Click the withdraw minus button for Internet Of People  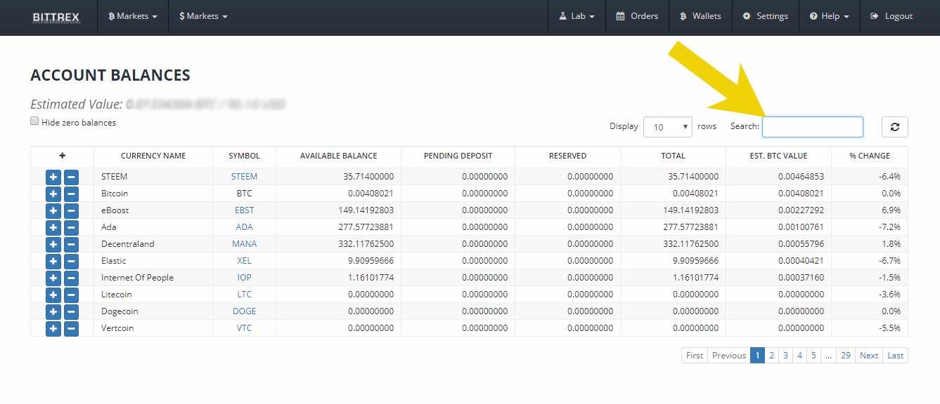[x=71, y=278]
